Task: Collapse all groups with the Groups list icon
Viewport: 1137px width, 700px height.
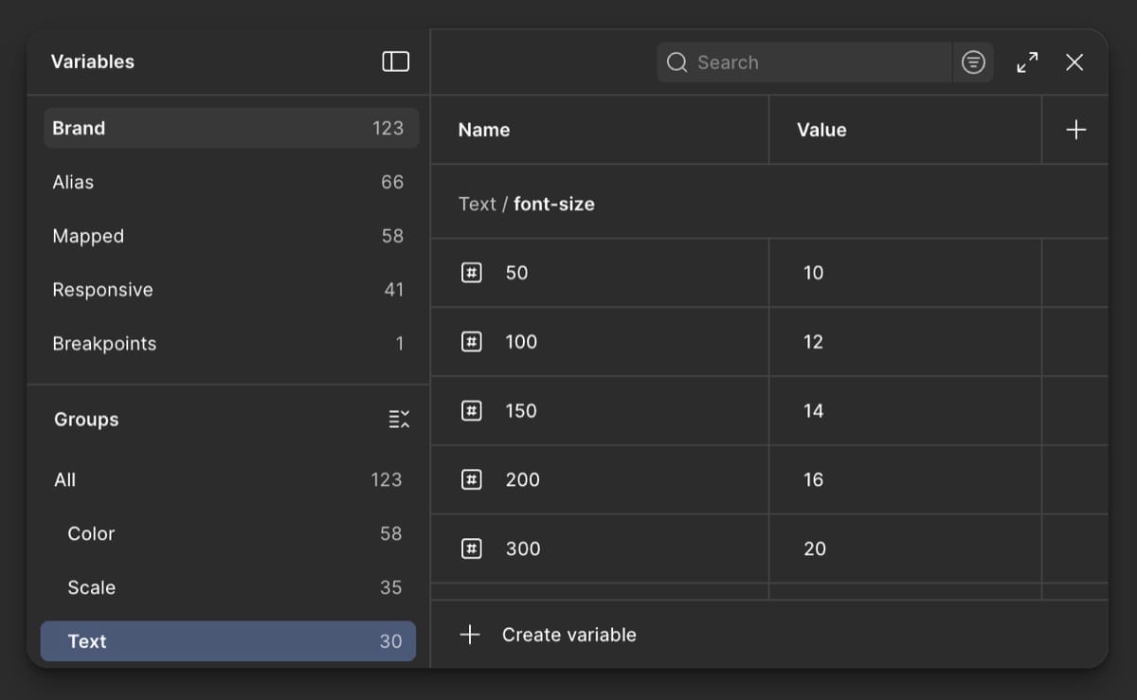Action: coord(399,420)
